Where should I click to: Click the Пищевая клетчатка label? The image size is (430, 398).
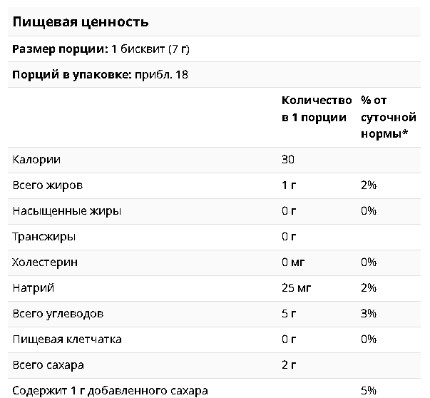pyautogui.click(x=67, y=340)
